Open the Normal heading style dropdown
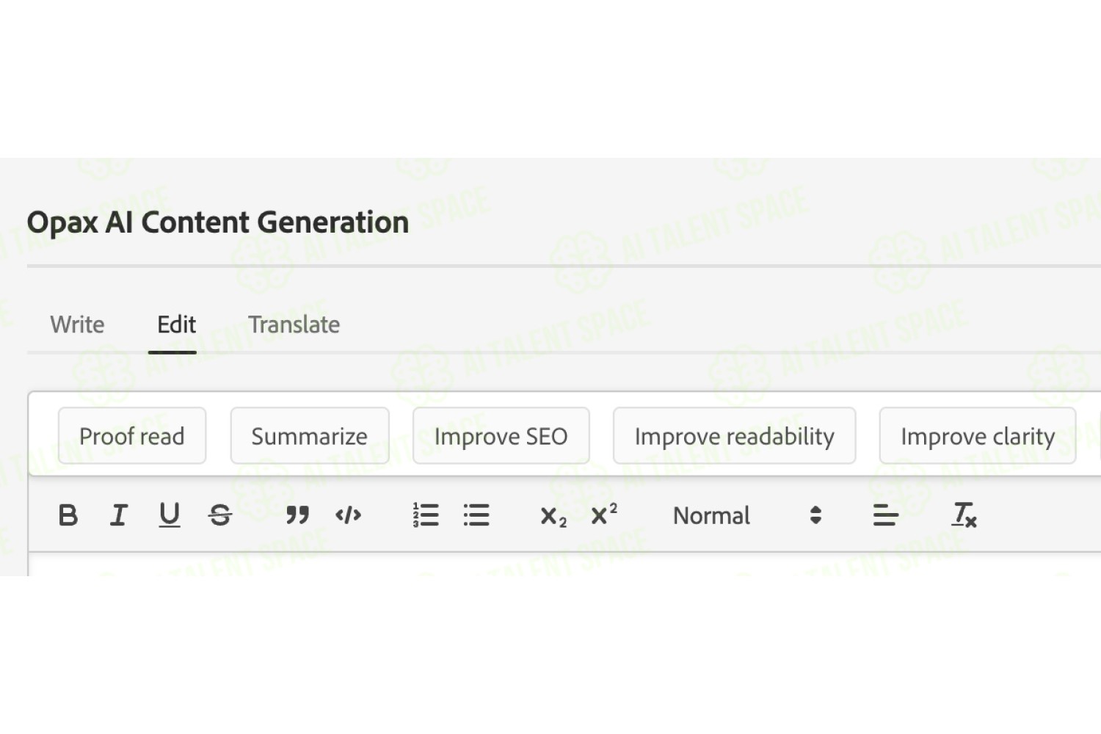Image resolution: width=1101 pixels, height=734 pixels. point(747,515)
